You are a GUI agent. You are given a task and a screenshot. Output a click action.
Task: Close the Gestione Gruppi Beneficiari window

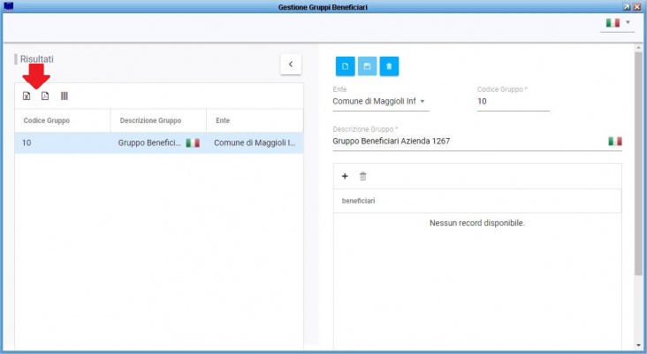pos(636,7)
